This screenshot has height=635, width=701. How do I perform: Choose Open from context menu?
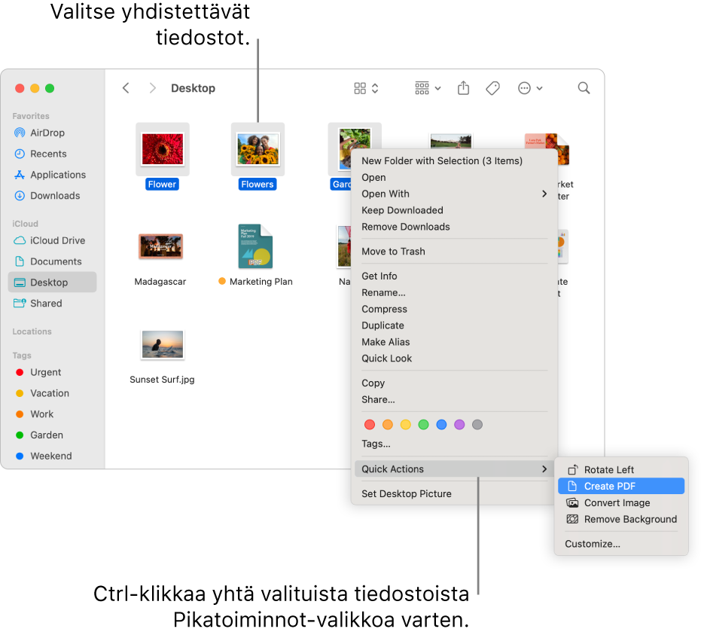(454, 177)
